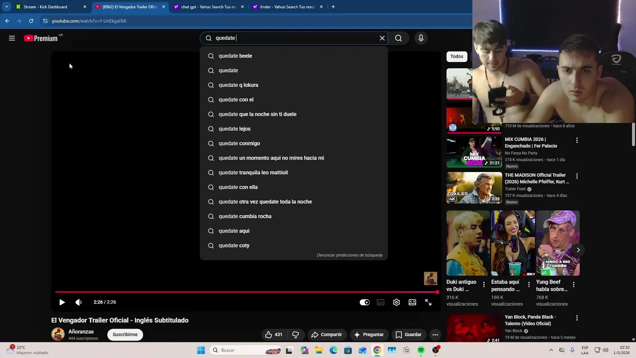Screen dimensions: 636x358
Task: Click the Compartir button
Action: (x=326, y=335)
